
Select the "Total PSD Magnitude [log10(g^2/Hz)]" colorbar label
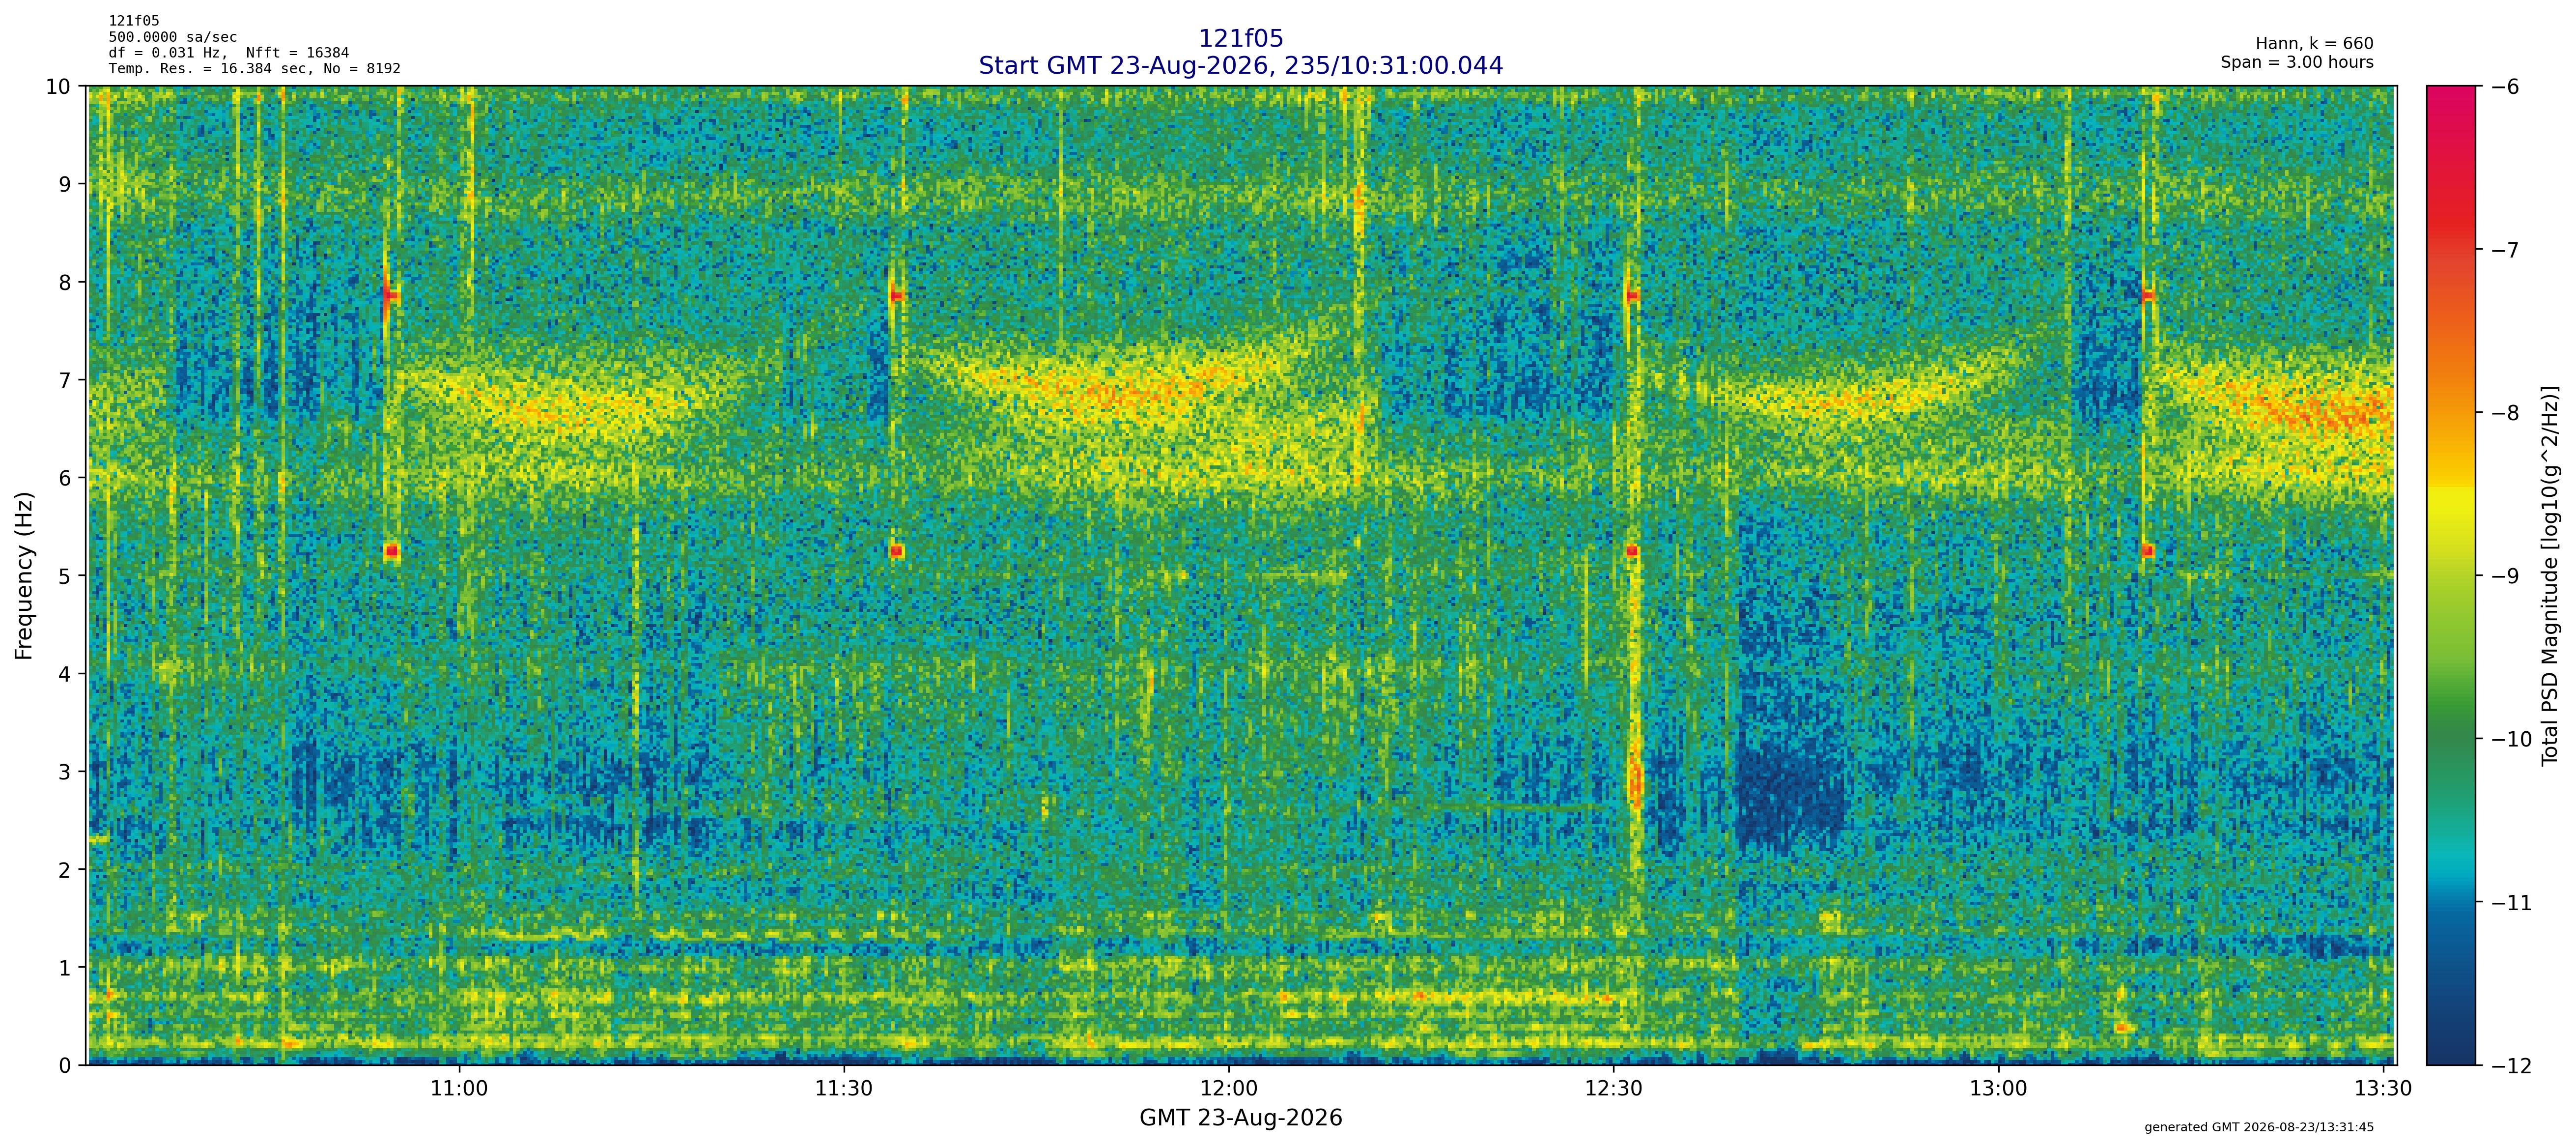point(2549,575)
